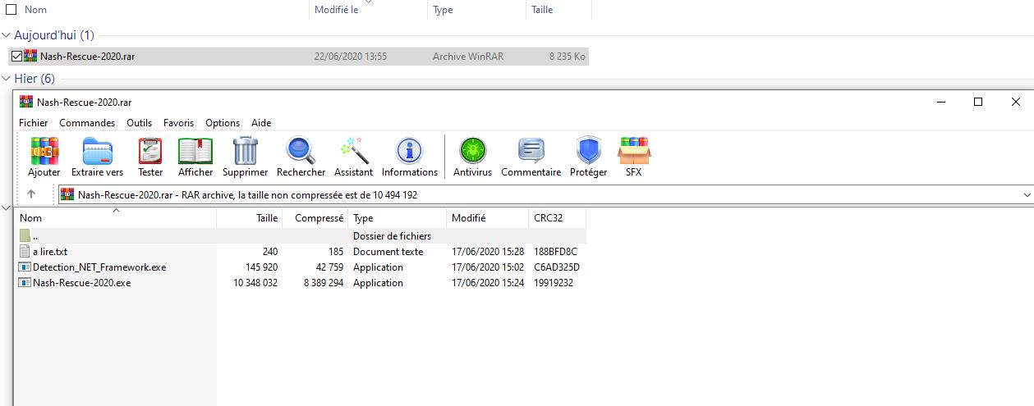Click the archive path address field
Viewport: 1034px width, 406px height.
point(545,194)
